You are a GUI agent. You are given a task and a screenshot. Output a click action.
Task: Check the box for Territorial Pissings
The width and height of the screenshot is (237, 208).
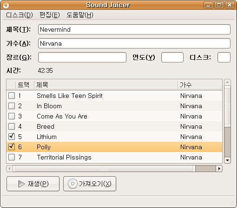tap(12, 157)
